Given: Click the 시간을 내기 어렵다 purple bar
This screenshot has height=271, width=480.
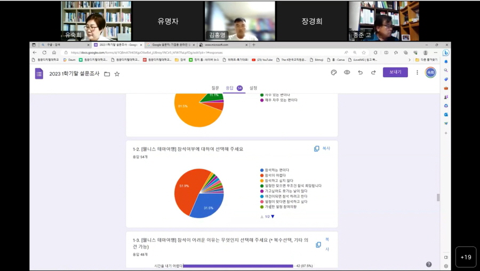Looking at the screenshot, I should tap(238, 266).
